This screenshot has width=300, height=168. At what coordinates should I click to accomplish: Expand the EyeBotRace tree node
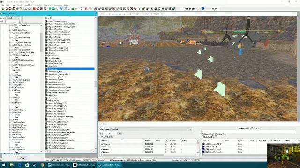tap(10, 75)
